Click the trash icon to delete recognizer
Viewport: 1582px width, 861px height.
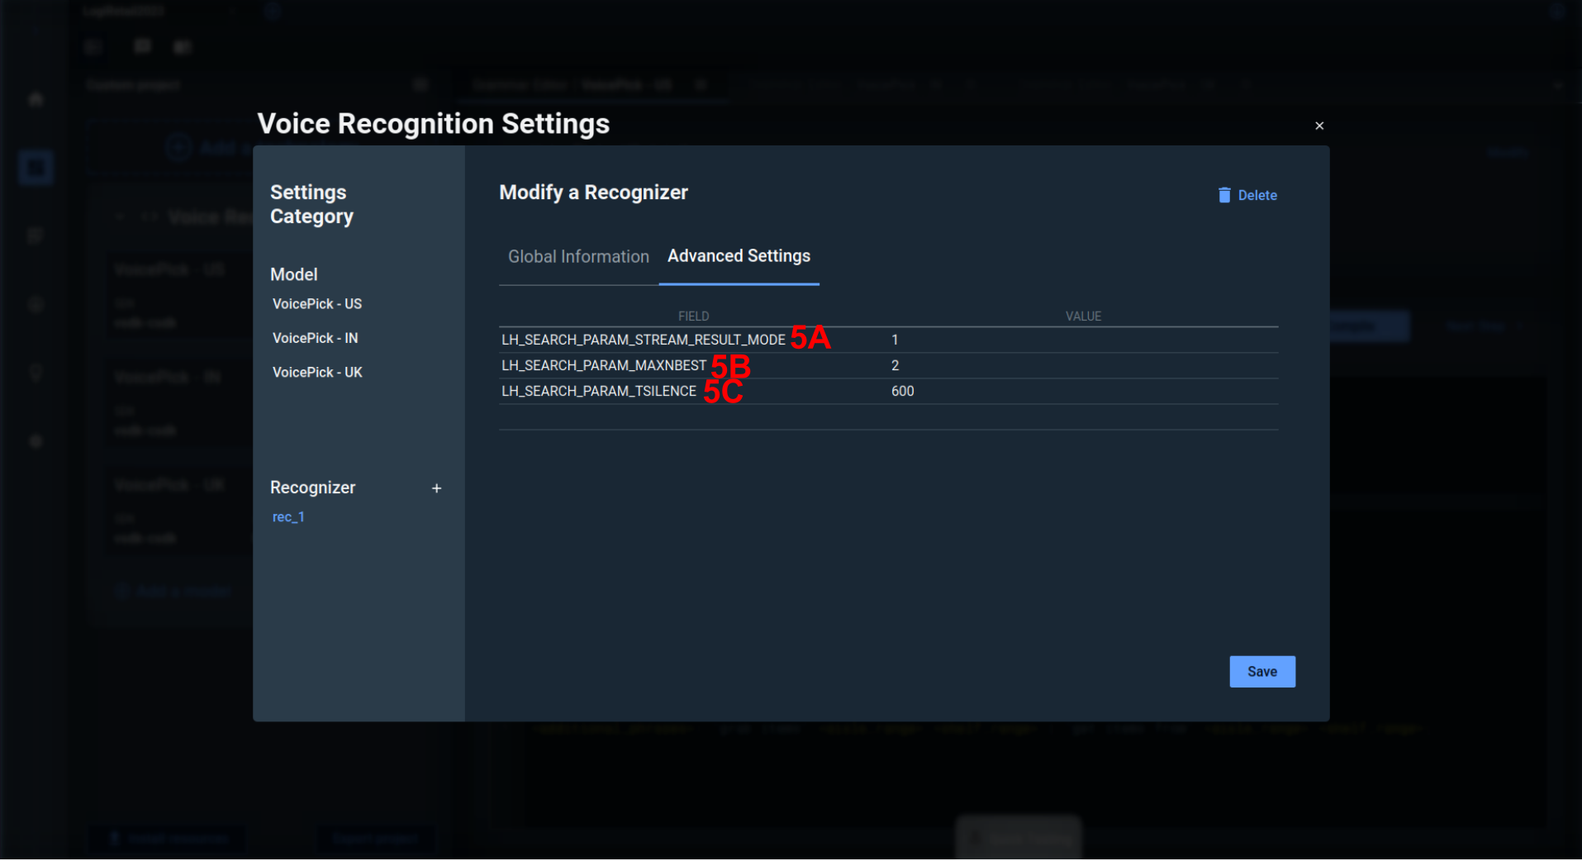coord(1223,195)
